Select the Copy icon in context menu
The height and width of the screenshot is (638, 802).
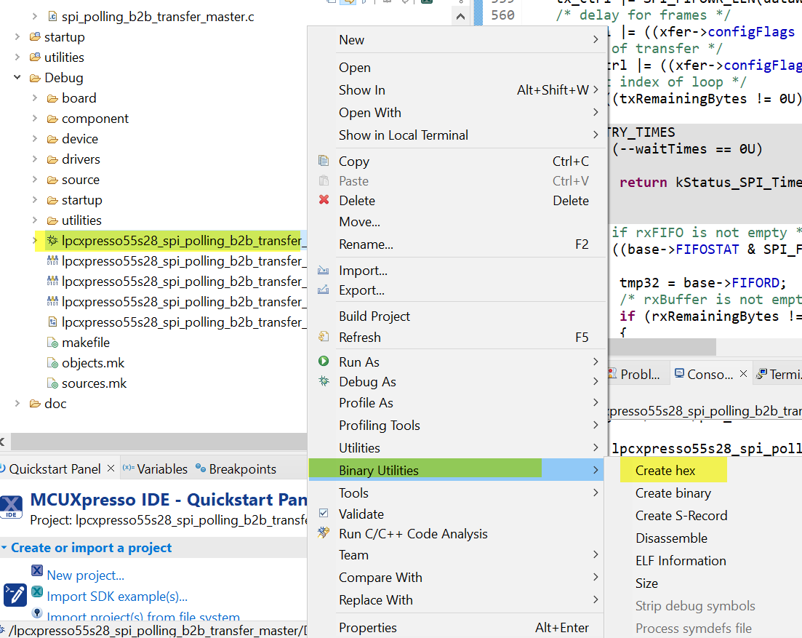click(322, 161)
